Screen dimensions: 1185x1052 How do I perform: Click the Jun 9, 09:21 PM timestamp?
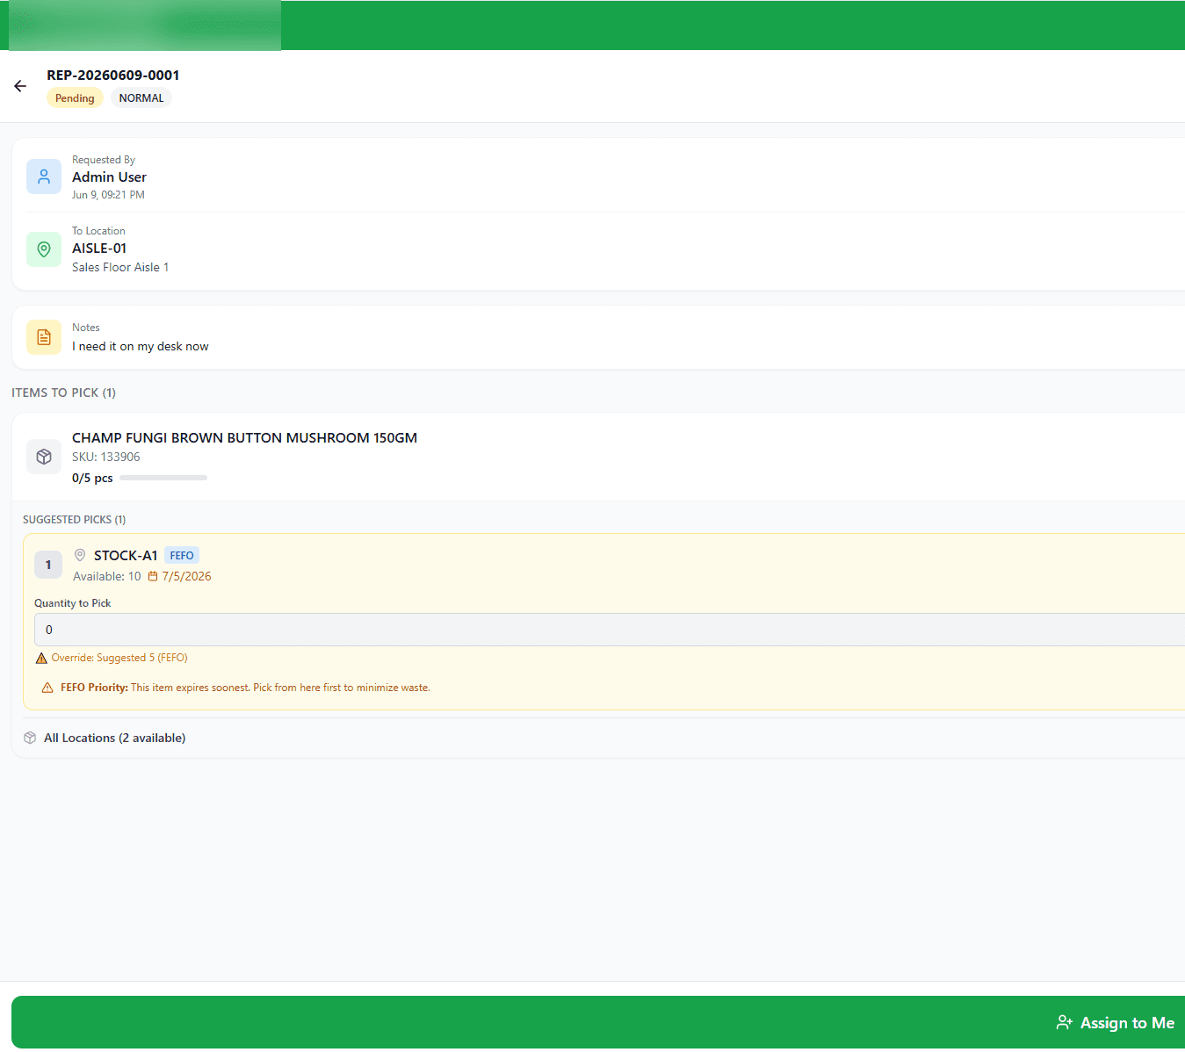(x=108, y=195)
